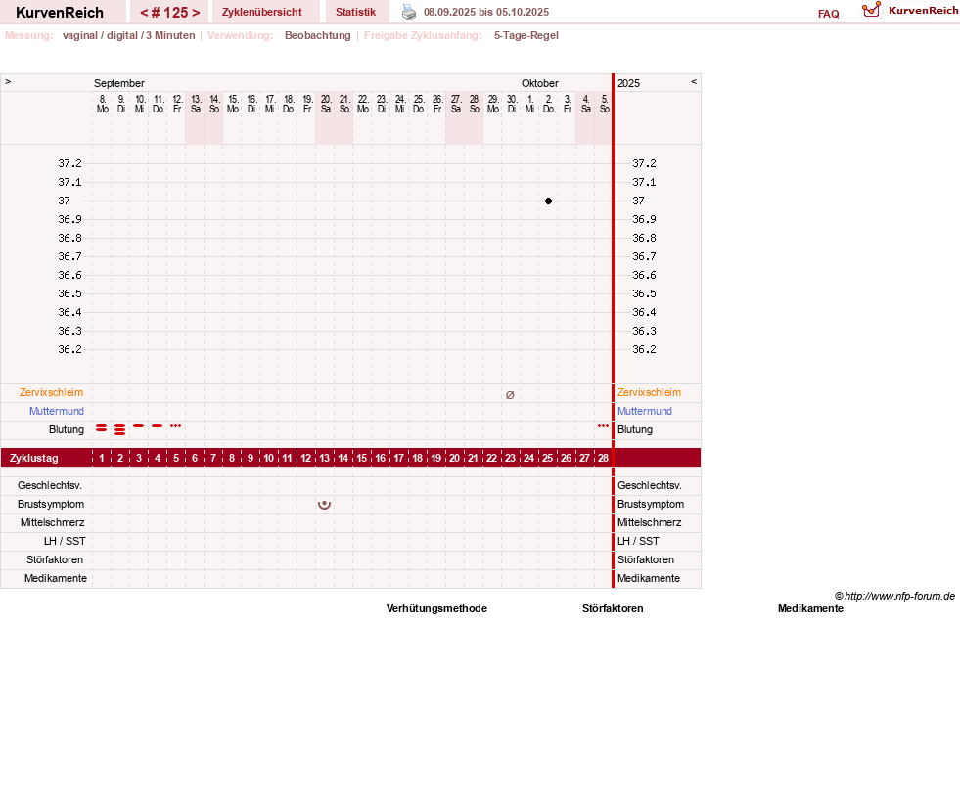Click the heavy bleeding marker on cycle day 2
The image size is (960, 803).
(x=120, y=429)
